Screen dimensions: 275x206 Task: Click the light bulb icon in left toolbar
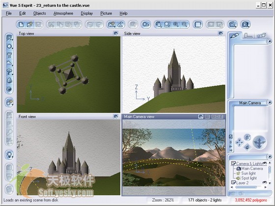(x=9, y=155)
